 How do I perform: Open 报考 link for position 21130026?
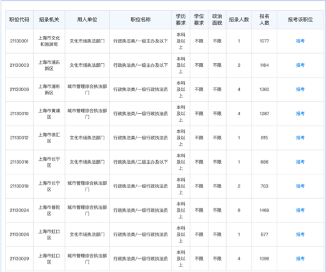(300, 234)
